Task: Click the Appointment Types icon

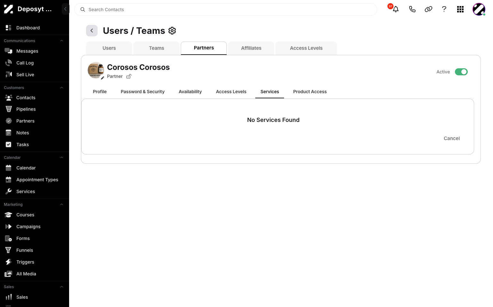Action: (x=9, y=180)
